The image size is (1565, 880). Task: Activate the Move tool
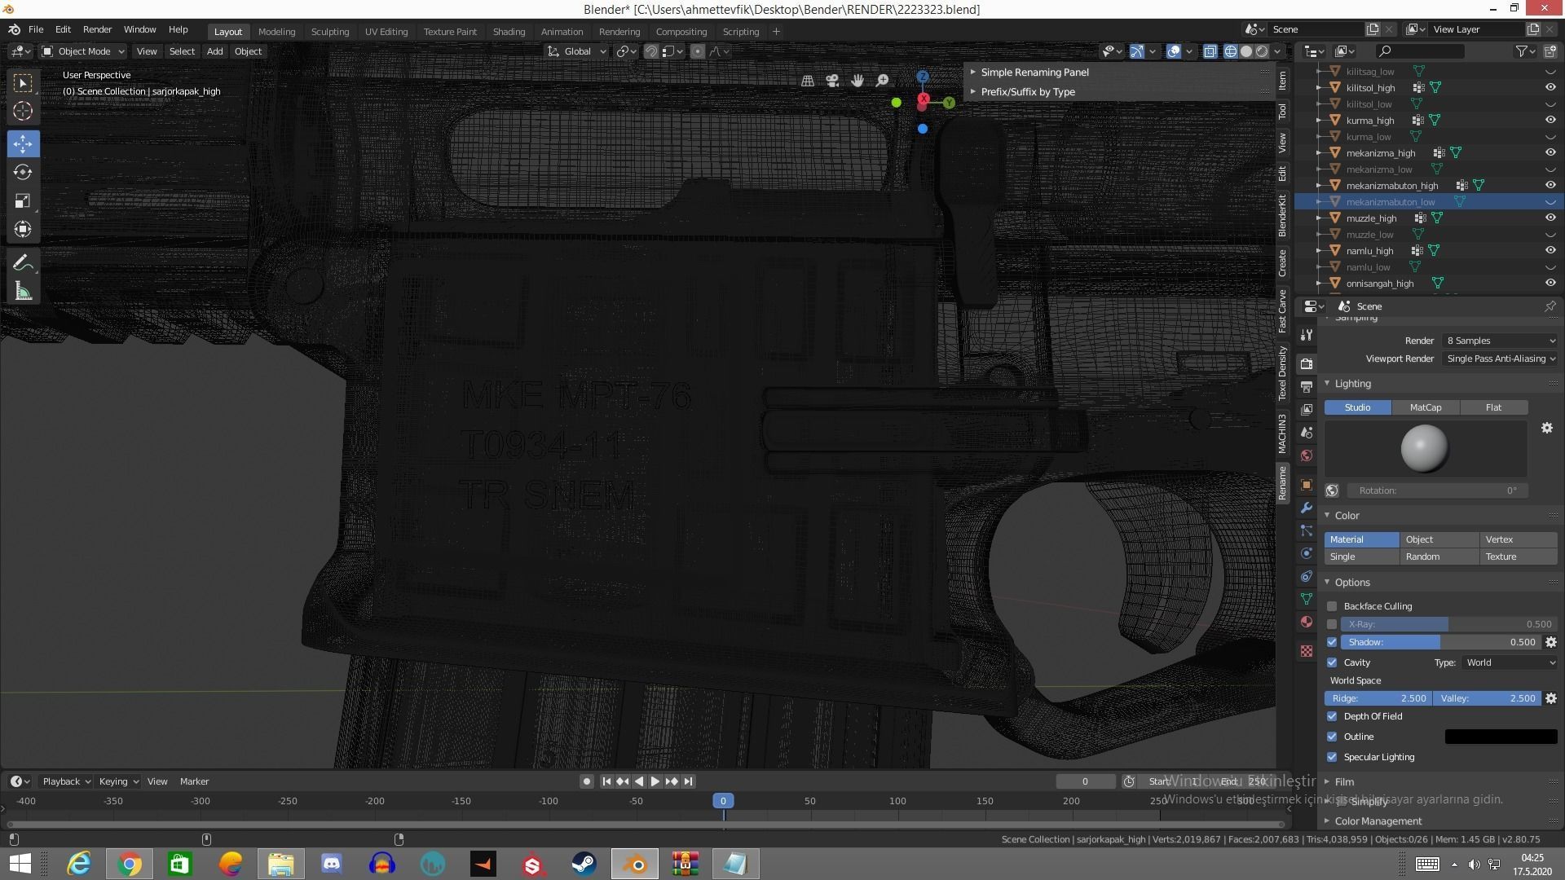(x=23, y=143)
